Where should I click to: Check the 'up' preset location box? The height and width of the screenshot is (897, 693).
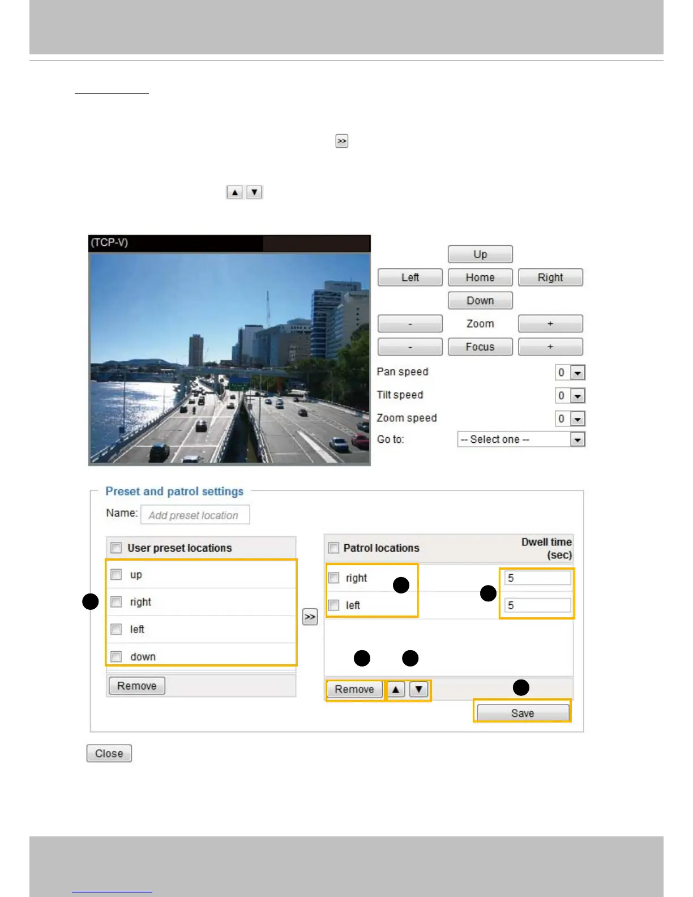point(116,574)
